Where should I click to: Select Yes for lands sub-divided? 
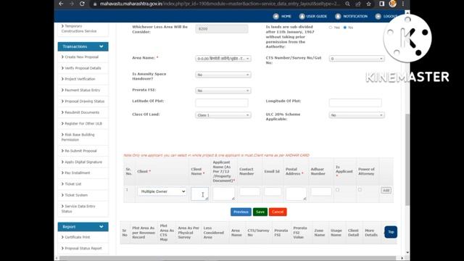click(331, 28)
